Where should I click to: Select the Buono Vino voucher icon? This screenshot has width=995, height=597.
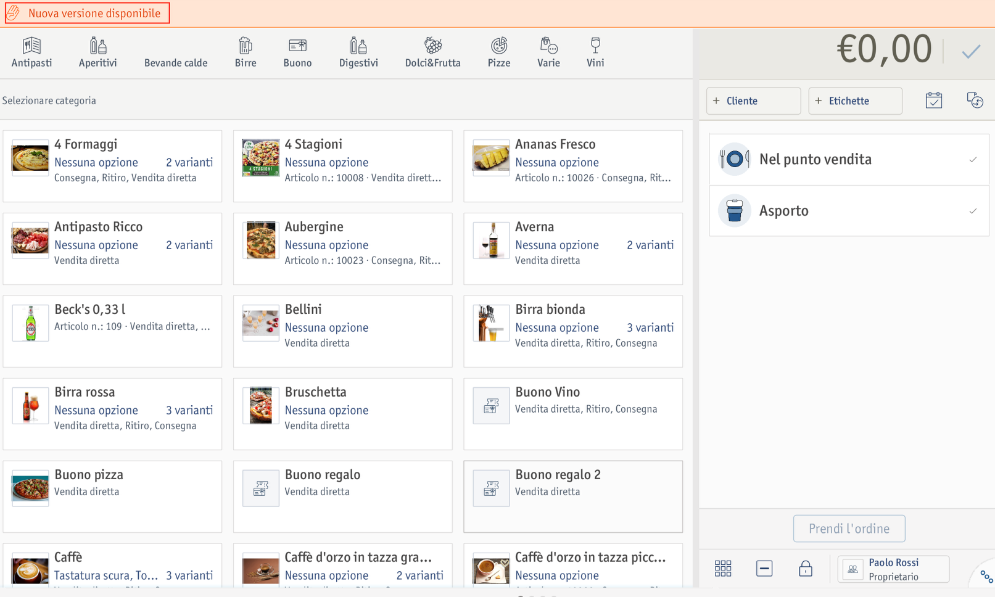491,406
